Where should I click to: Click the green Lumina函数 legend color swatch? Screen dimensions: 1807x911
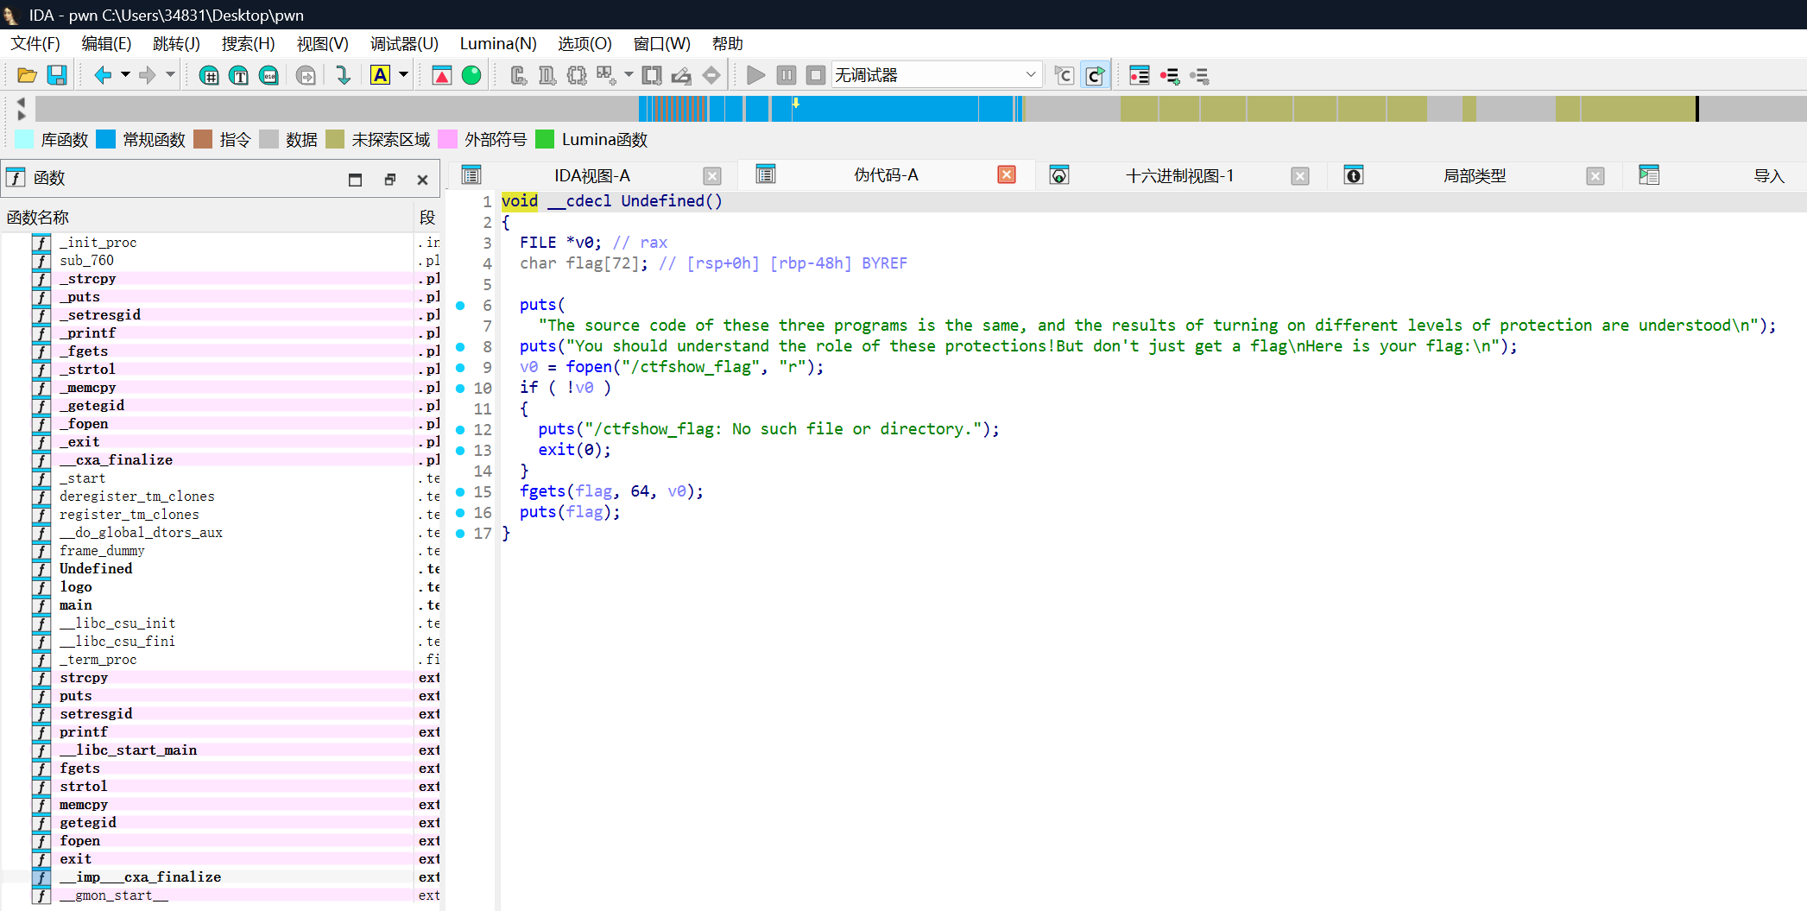(x=545, y=139)
